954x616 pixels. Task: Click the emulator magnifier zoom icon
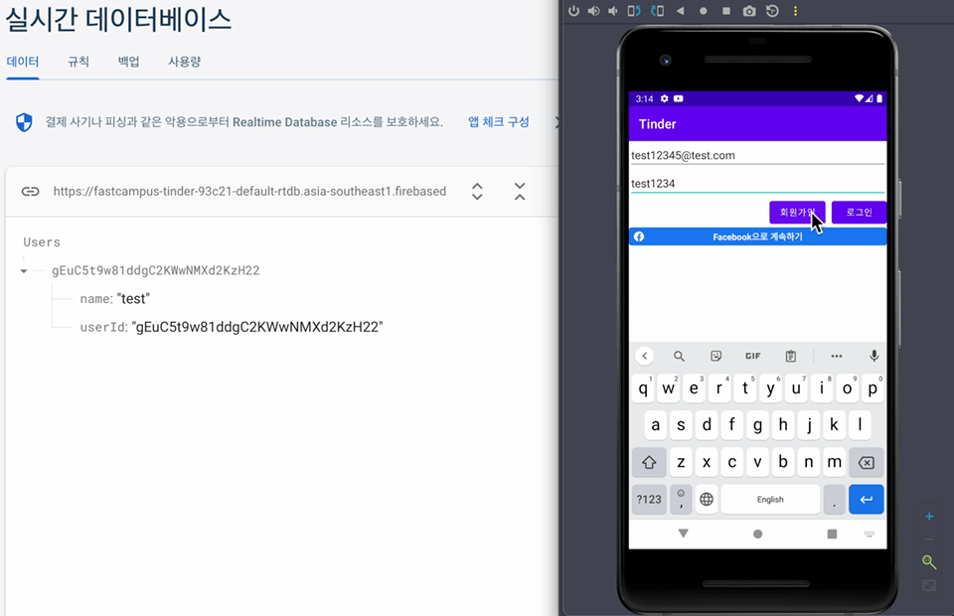[x=929, y=562]
